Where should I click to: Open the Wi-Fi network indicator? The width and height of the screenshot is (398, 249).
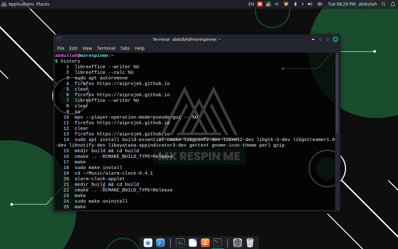[x=277, y=4]
